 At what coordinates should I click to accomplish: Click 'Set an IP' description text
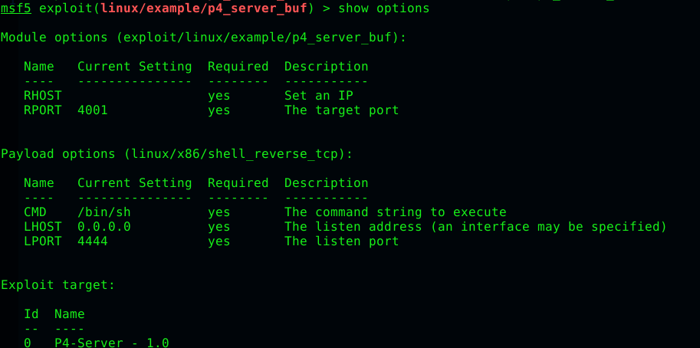coord(319,96)
